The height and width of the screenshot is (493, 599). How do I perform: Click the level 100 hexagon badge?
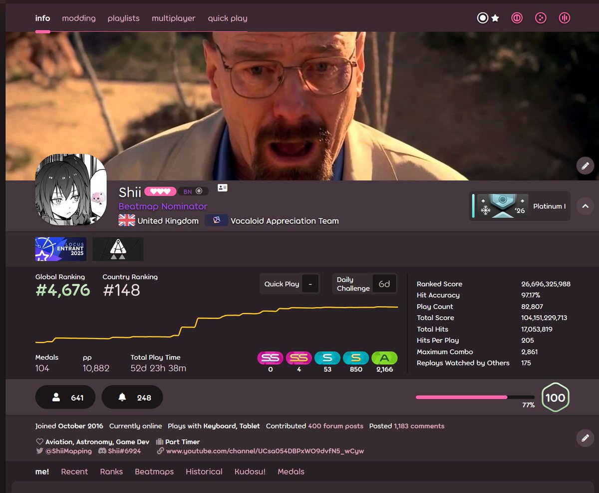(x=555, y=398)
